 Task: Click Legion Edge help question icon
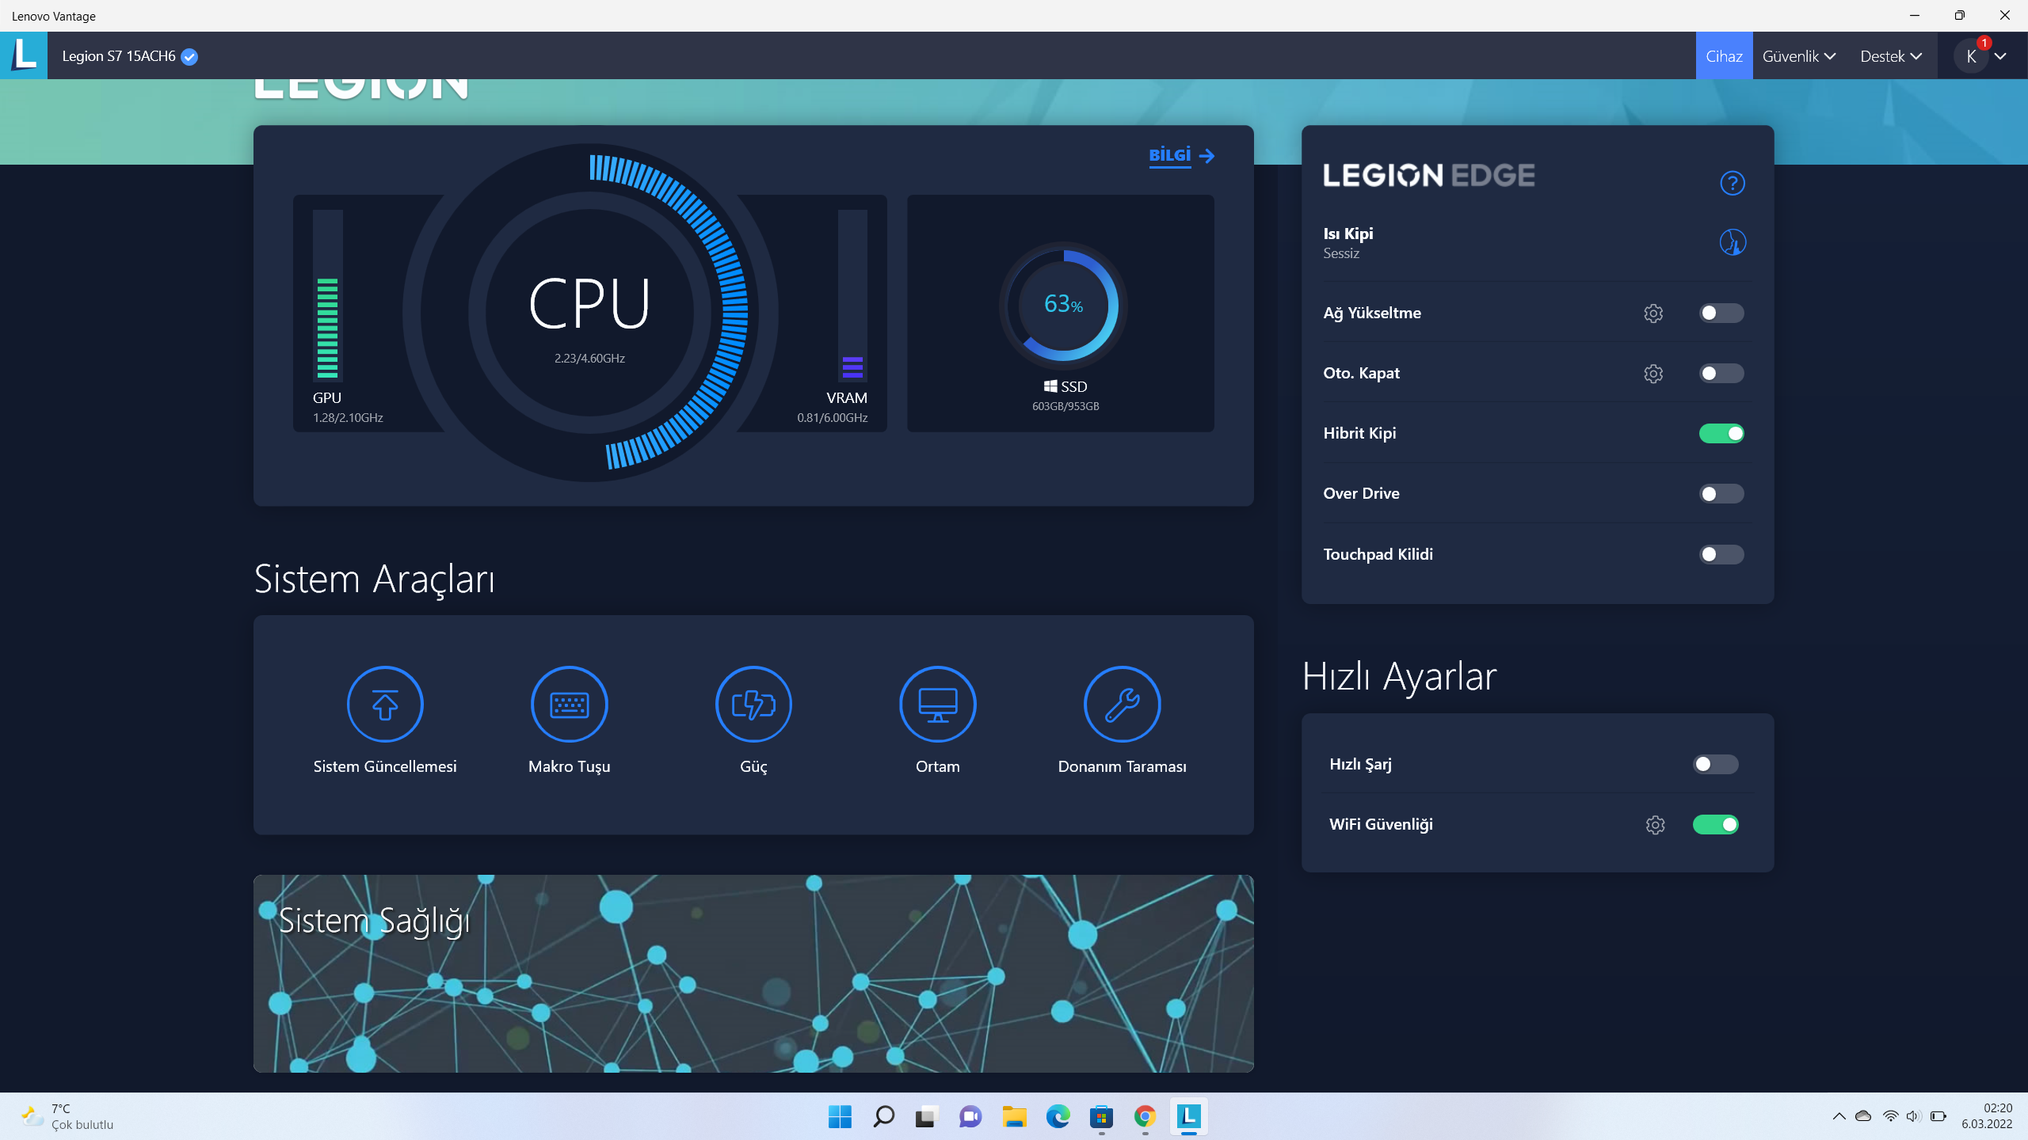pos(1733,183)
